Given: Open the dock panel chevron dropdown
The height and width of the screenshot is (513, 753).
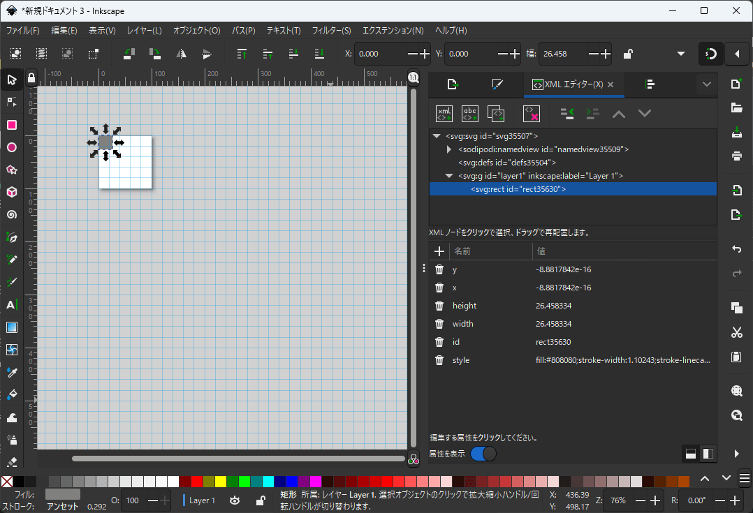Looking at the screenshot, I should pyautogui.click(x=706, y=84).
